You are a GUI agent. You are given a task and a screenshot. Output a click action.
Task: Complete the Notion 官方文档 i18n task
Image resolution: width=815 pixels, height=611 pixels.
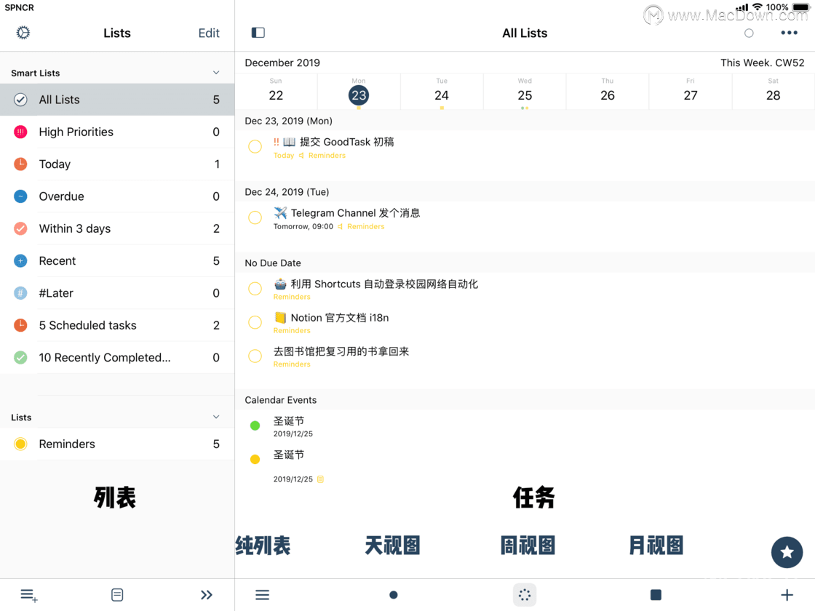pos(255,322)
